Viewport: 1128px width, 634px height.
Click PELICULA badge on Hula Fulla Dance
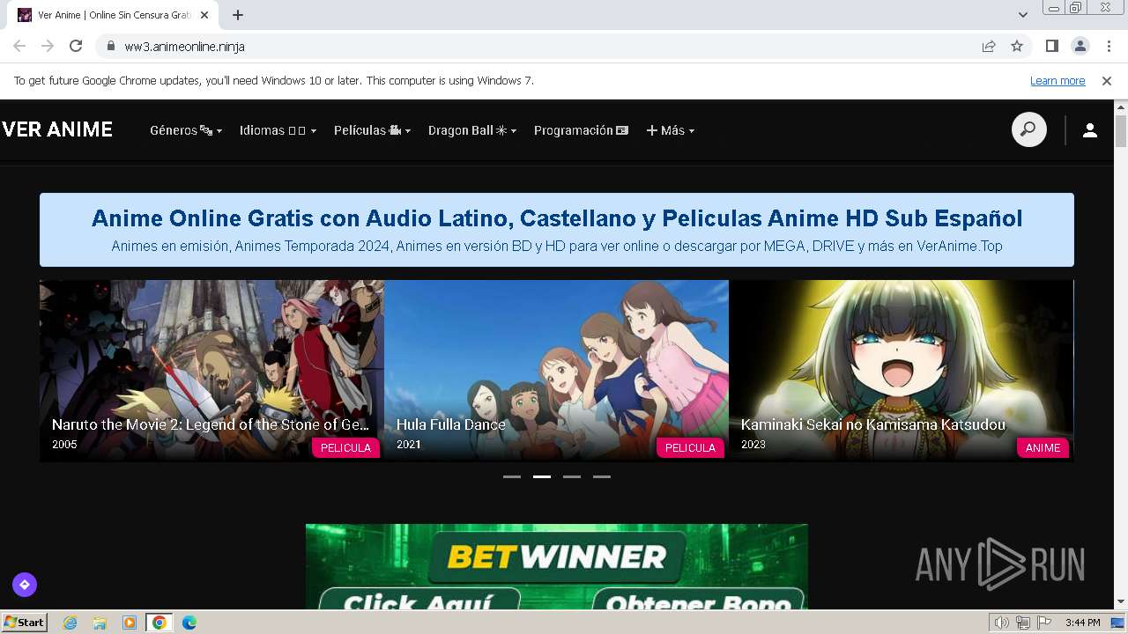(x=690, y=447)
